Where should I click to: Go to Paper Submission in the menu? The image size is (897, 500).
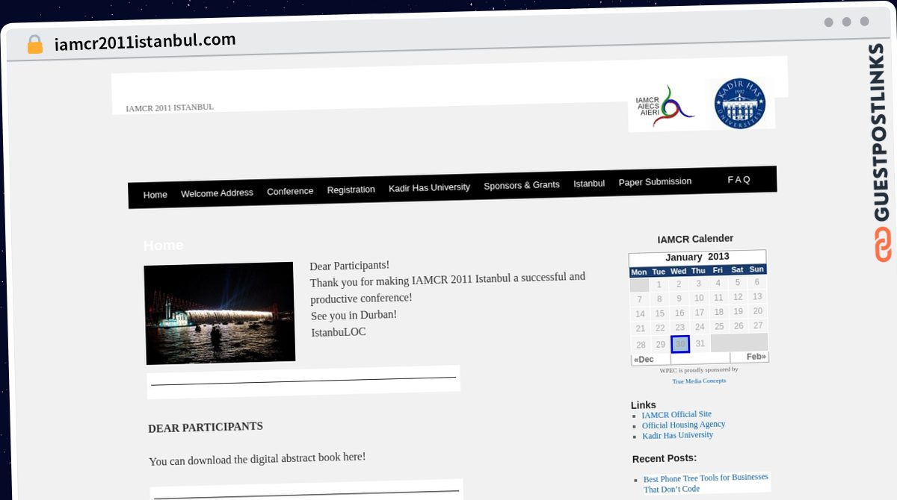655,182
